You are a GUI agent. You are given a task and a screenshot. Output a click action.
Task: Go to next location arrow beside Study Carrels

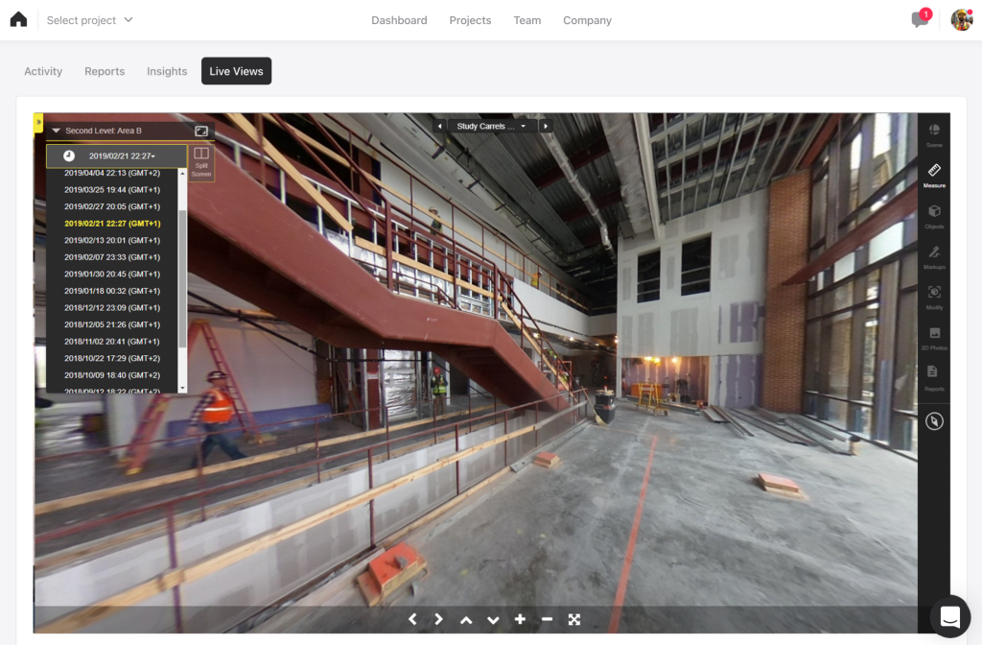546,127
